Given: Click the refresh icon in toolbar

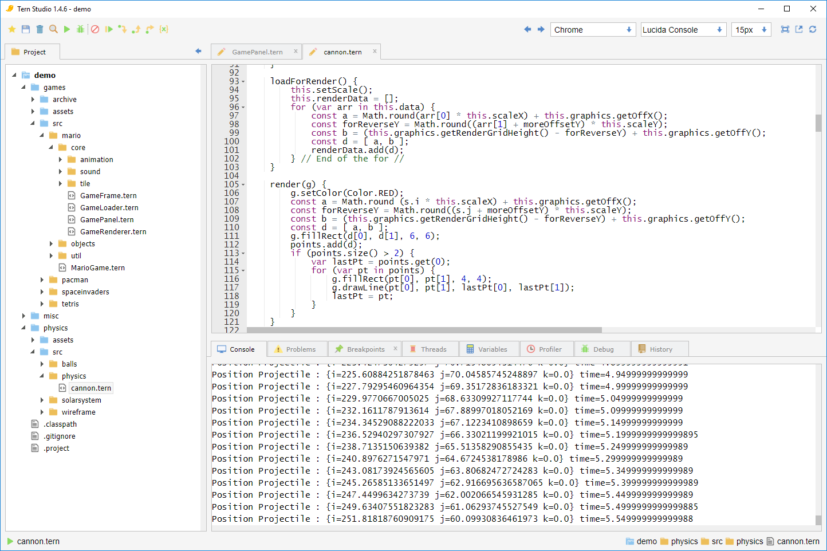Looking at the screenshot, I should click(x=813, y=29).
